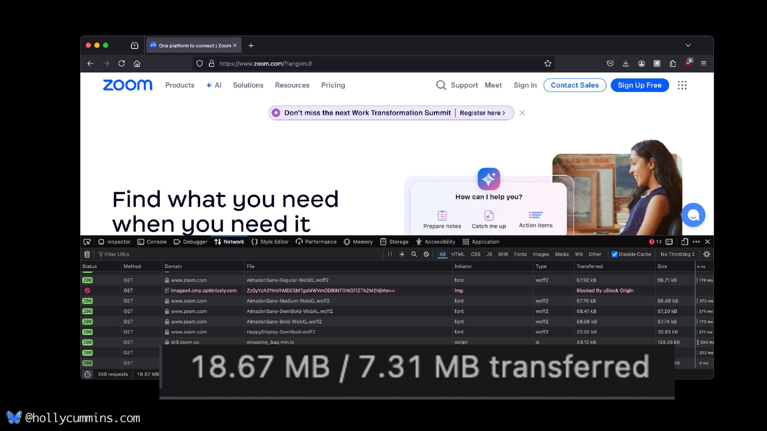Select the Fonts request filter

(520, 254)
